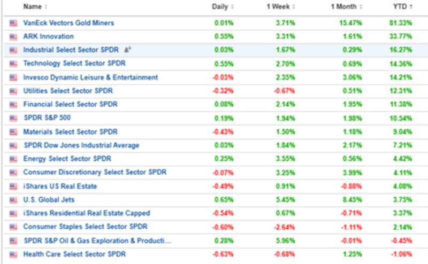Click the flag icon for Energy Select Sector SPDR
Viewport: 428px width, 264px height.
13,159
